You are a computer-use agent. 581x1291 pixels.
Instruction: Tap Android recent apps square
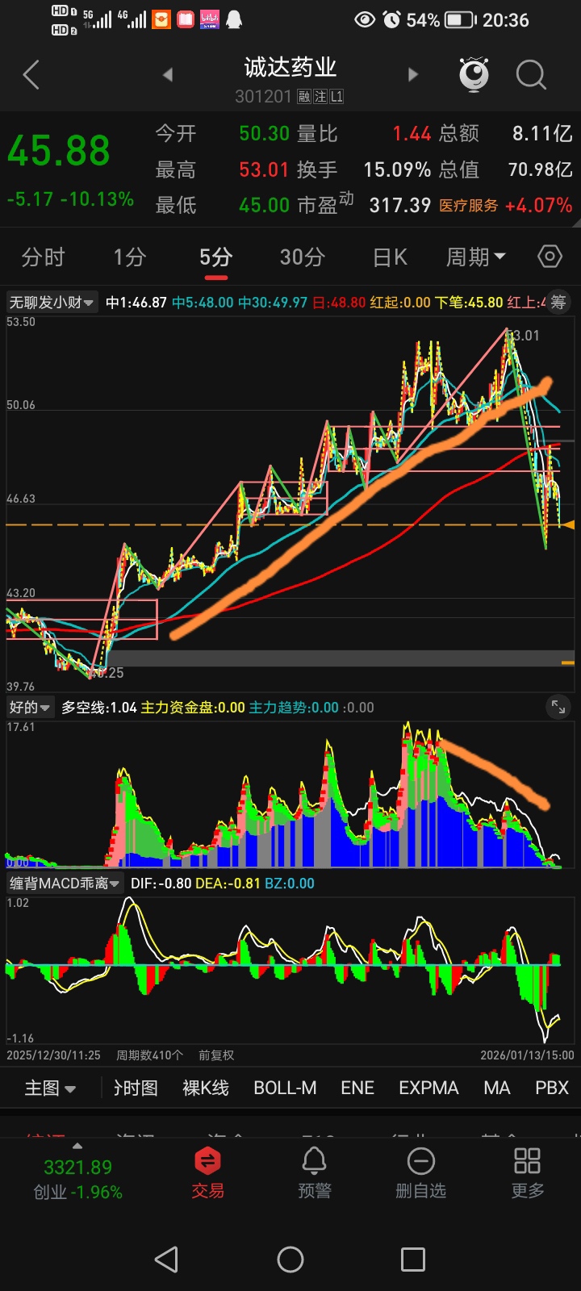coord(413,1260)
